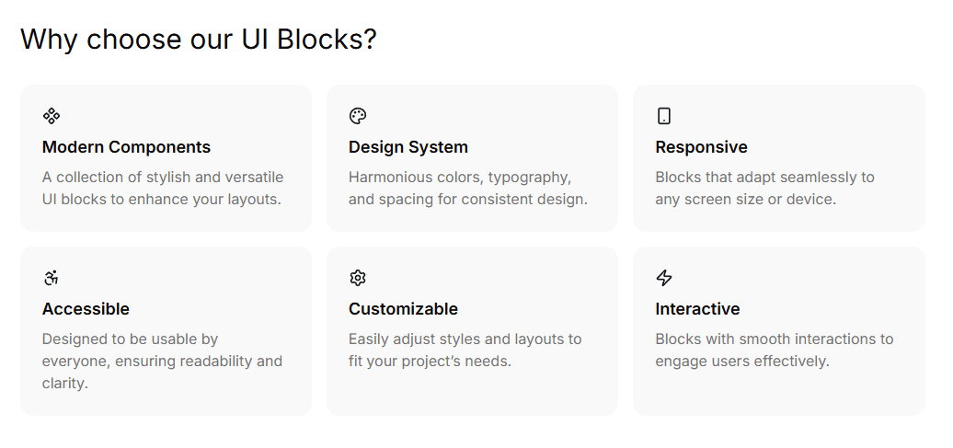
Task: Click the Modern Components diamond grid icon
Action: [52, 116]
